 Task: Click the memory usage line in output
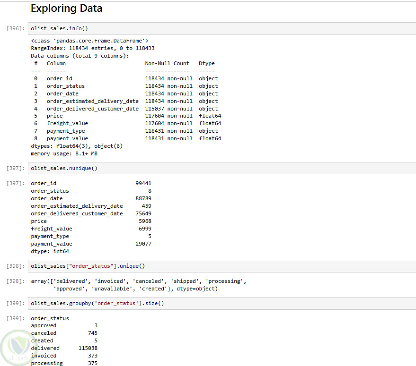[65, 153]
